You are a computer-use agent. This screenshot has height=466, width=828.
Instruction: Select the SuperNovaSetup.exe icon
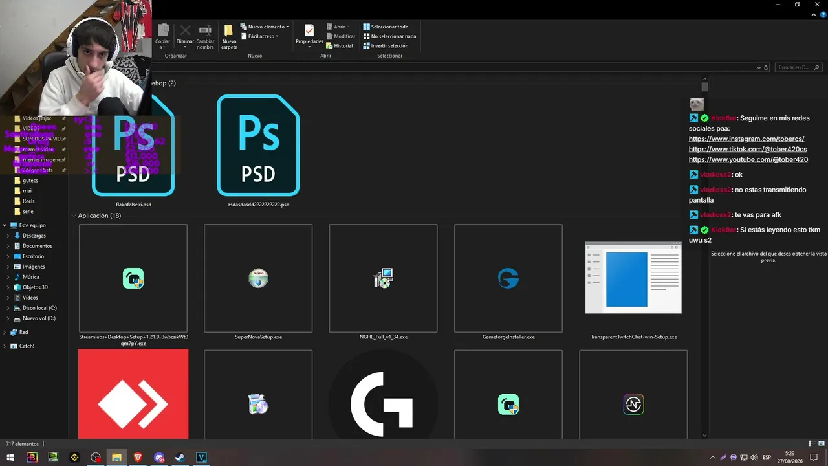[x=258, y=278]
